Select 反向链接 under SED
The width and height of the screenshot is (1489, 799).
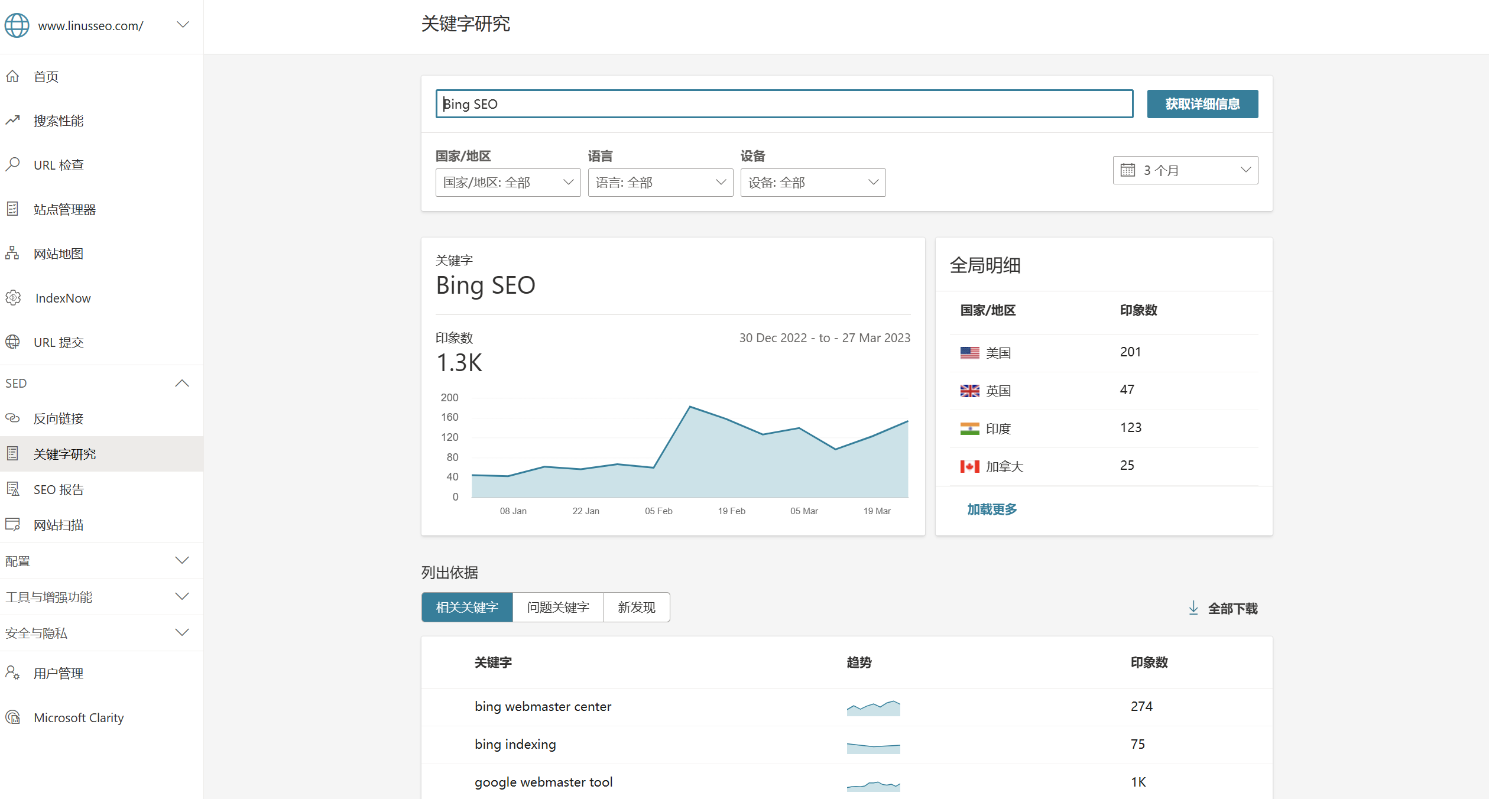[59, 418]
